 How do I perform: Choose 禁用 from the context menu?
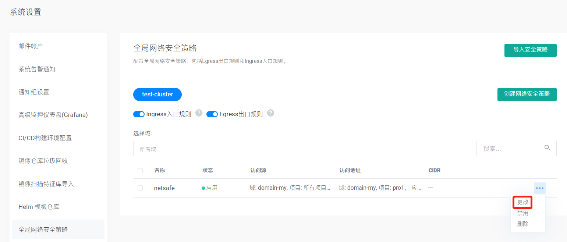click(x=522, y=213)
